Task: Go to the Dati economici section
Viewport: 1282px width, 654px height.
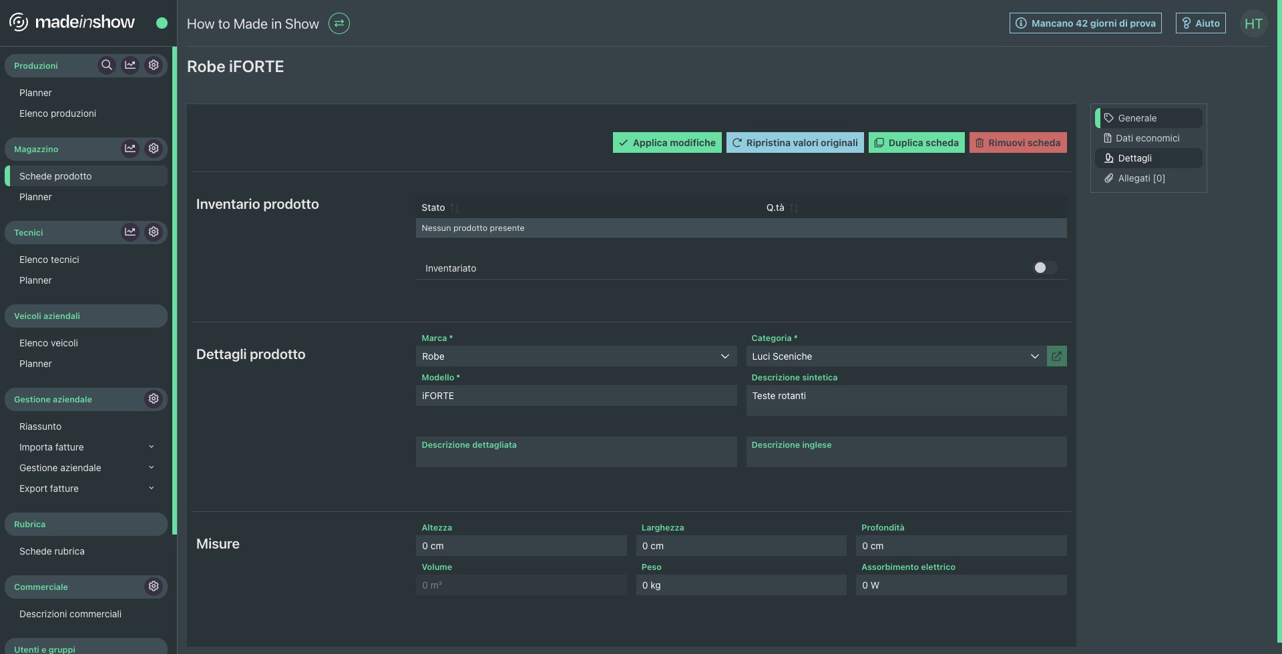Action: [x=1148, y=138]
